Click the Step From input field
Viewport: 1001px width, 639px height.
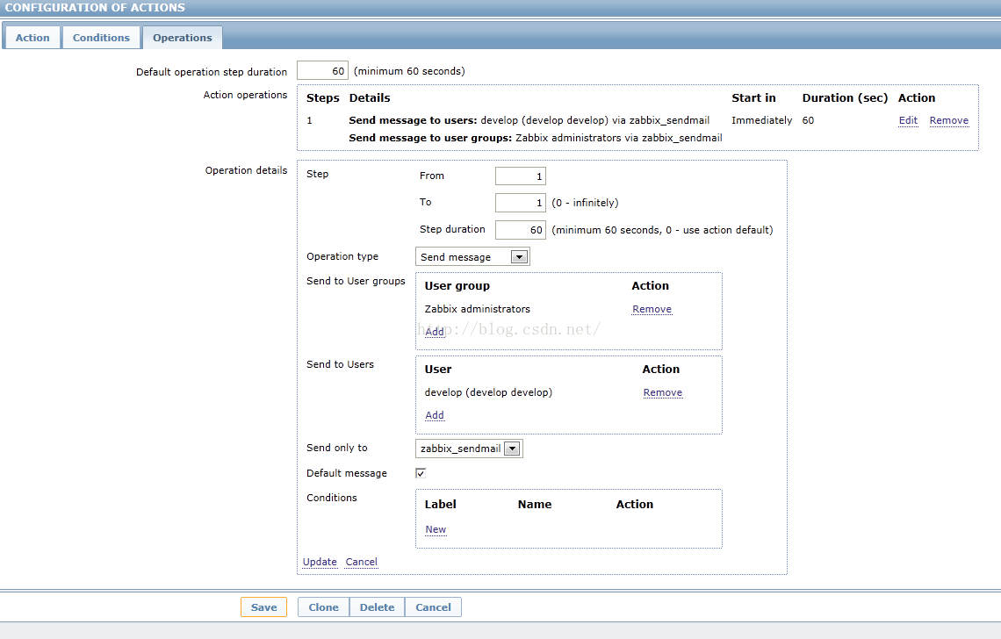point(521,176)
